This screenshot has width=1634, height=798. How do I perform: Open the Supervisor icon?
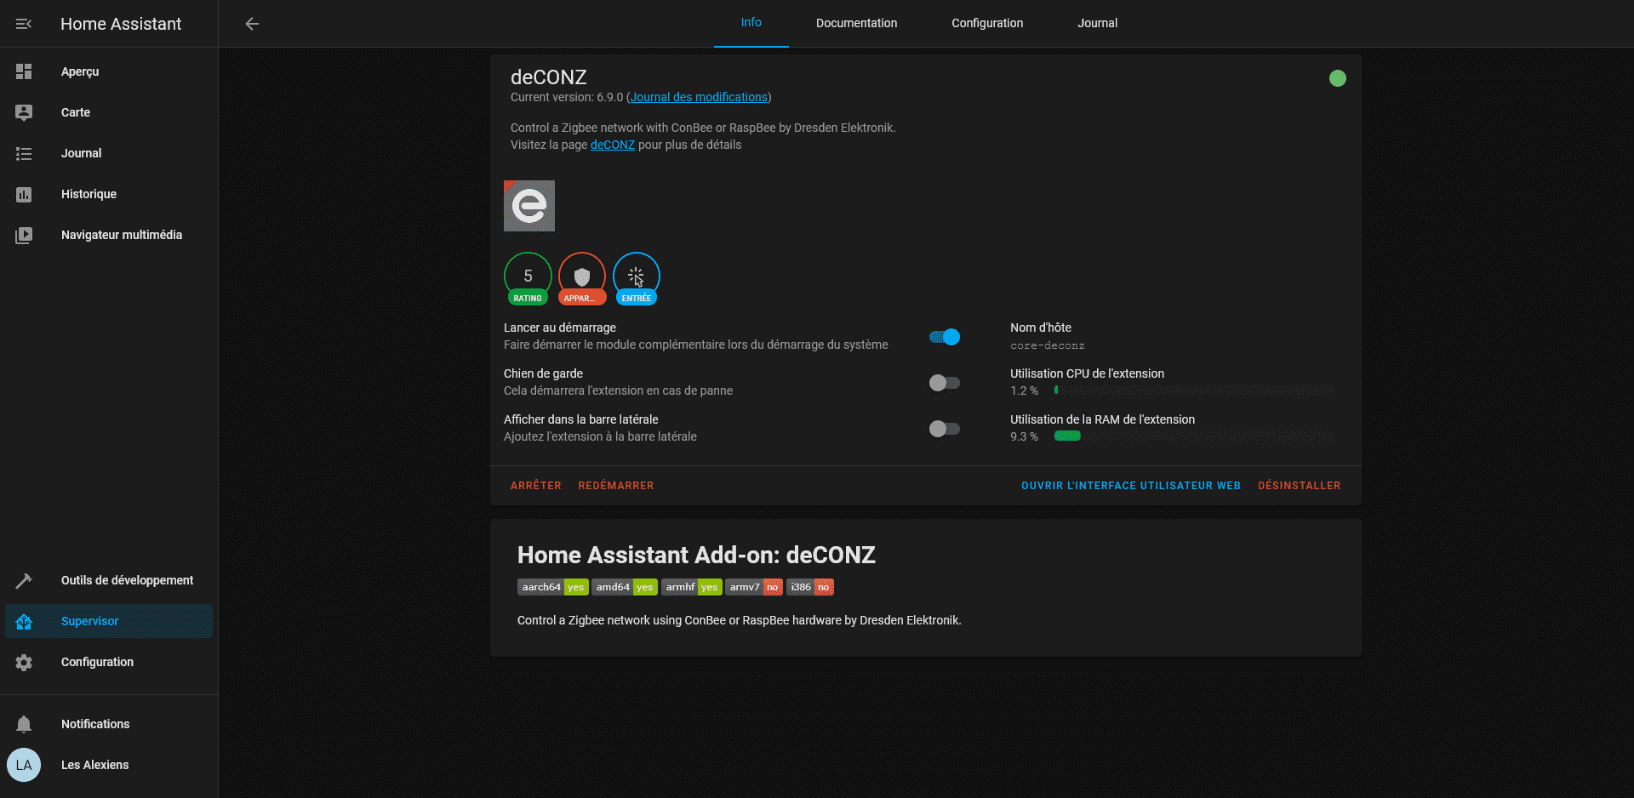pos(24,621)
